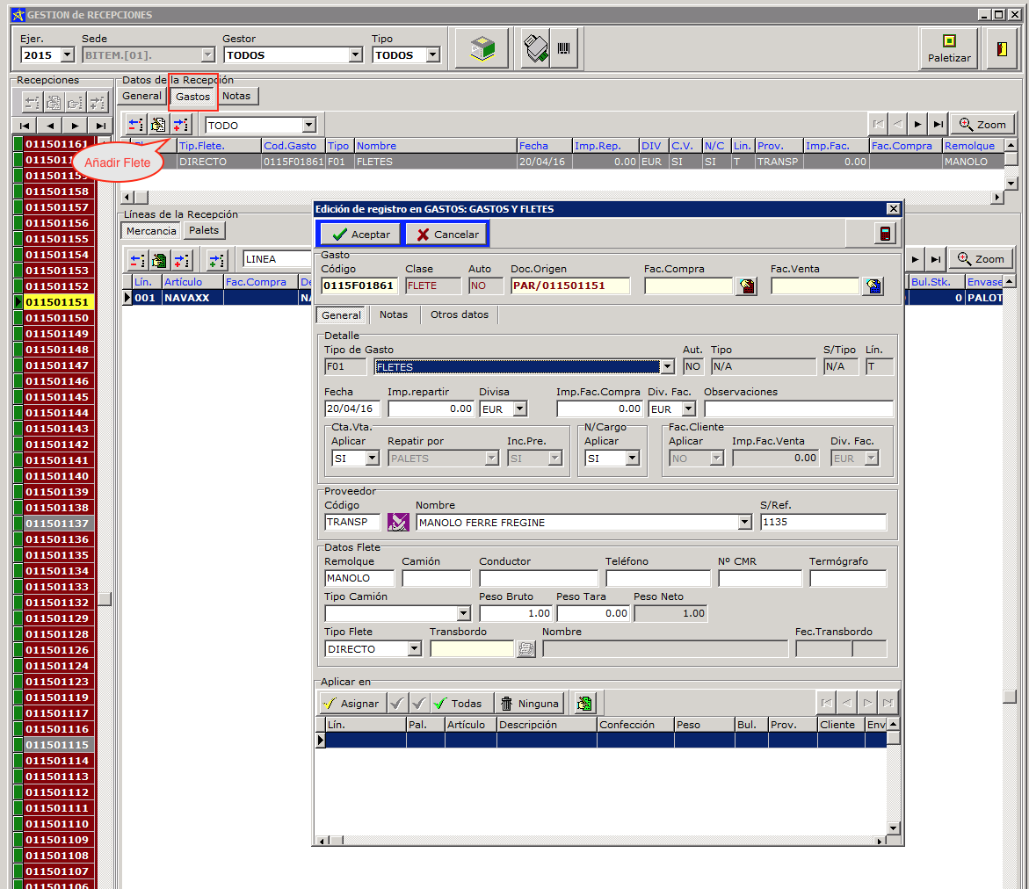
Task: Click the barcode icon in top toolbar
Action: click(563, 47)
